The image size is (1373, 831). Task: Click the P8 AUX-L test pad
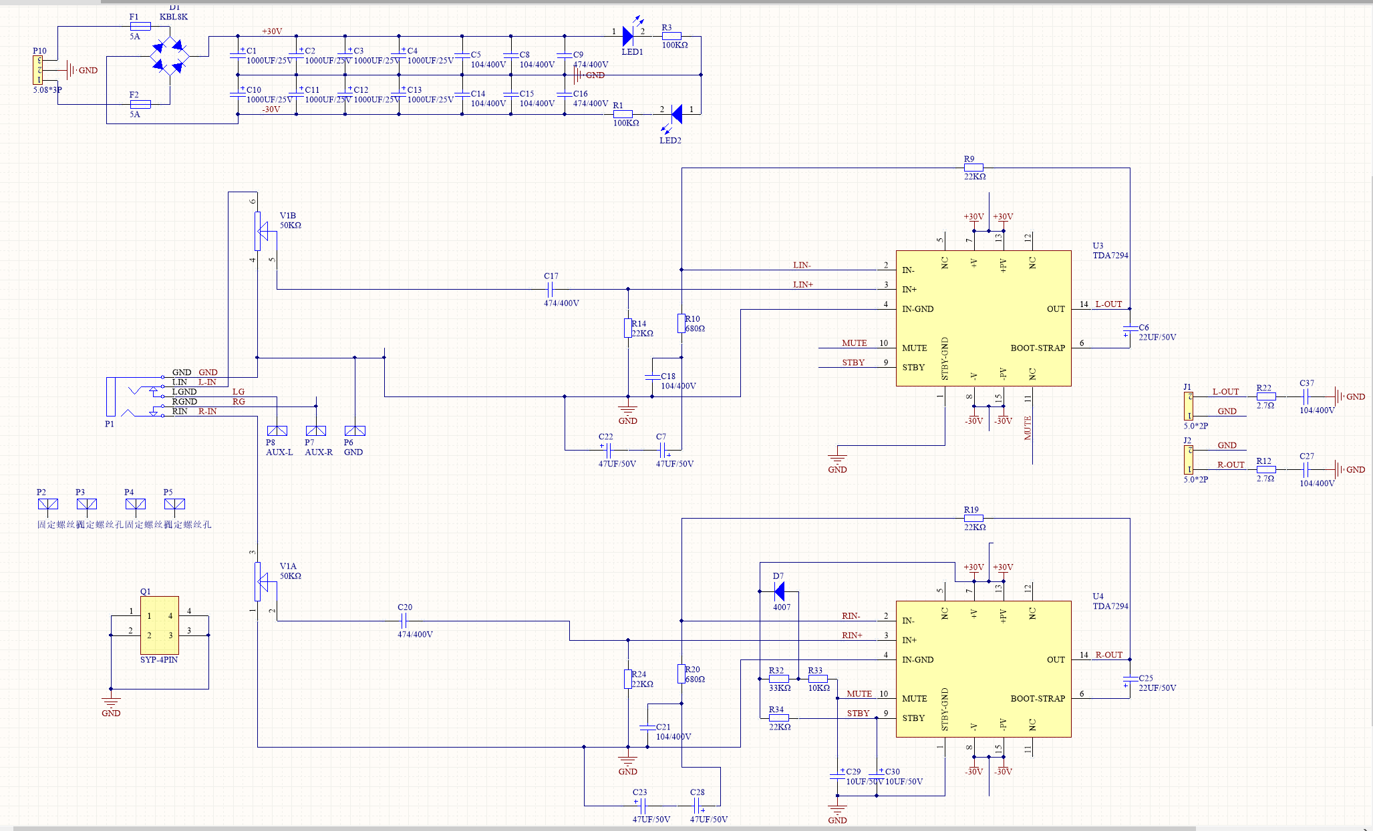(277, 431)
